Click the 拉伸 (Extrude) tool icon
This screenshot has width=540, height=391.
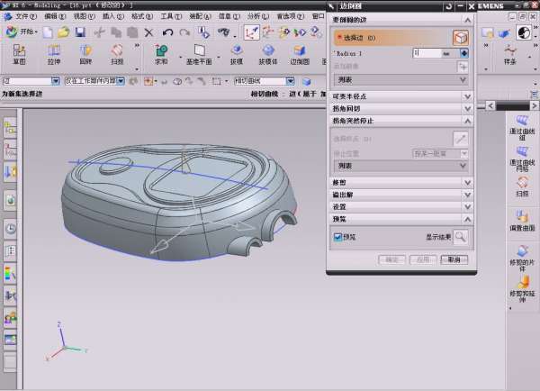54,52
